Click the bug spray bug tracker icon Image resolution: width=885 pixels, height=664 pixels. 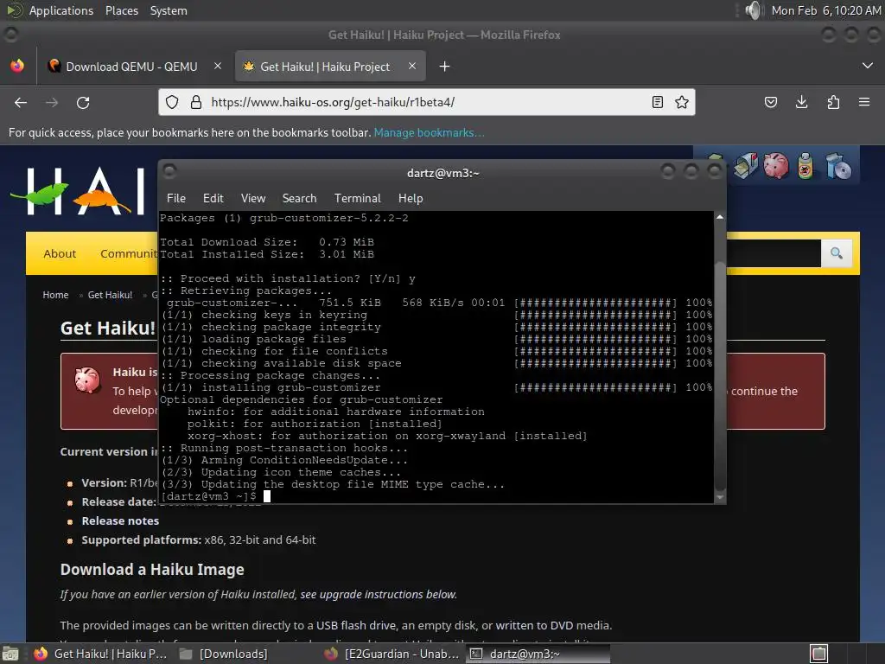(x=806, y=165)
